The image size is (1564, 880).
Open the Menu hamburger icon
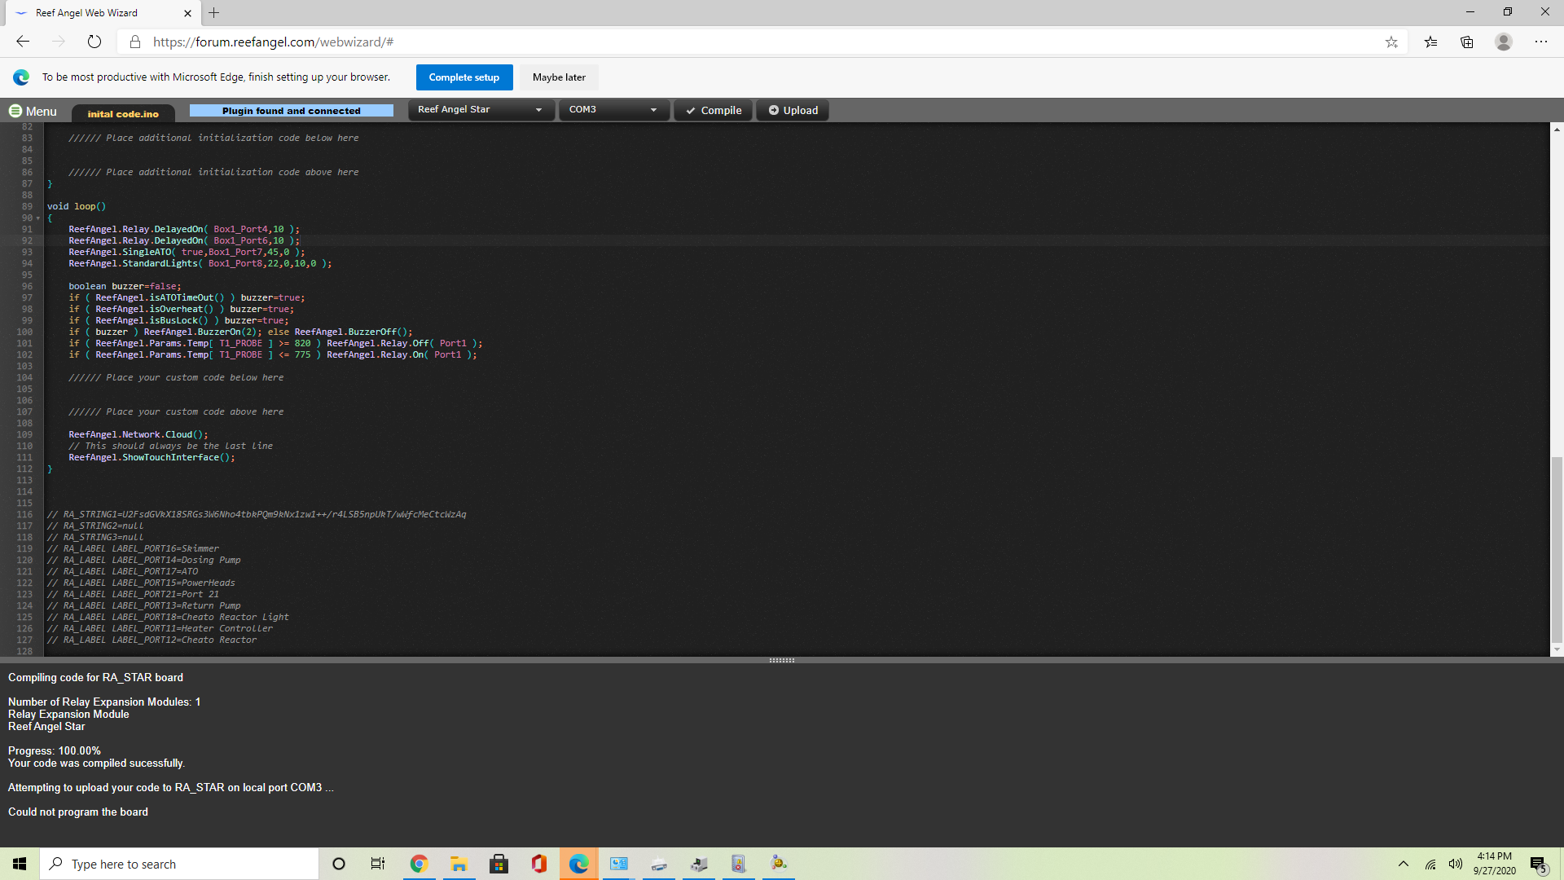[x=15, y=111]
